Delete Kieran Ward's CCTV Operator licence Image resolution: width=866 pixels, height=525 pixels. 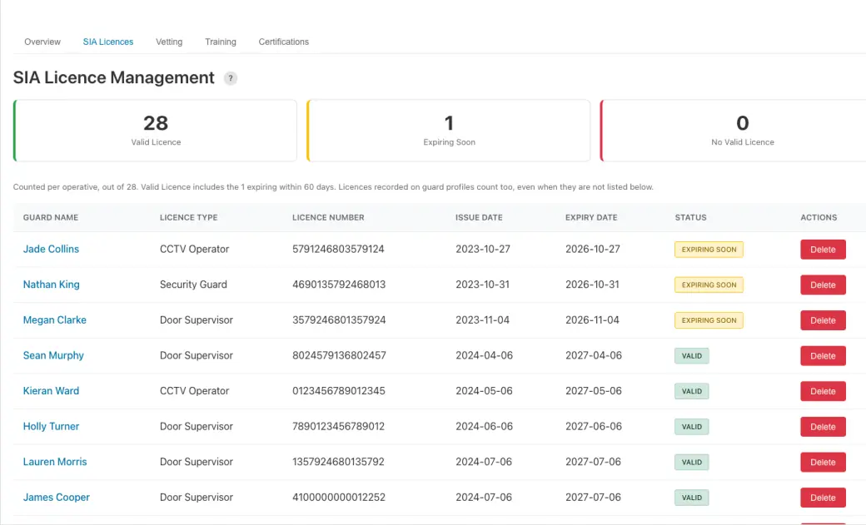[823, 391]
